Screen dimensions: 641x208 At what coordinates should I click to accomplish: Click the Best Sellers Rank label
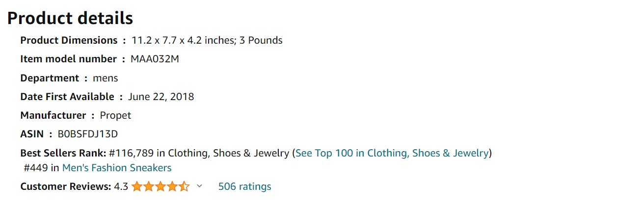click(63, 153)
